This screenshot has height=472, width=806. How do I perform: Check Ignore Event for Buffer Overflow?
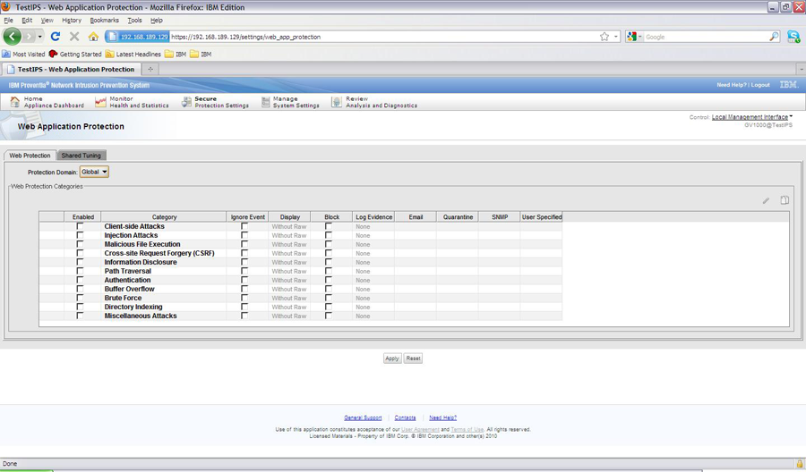point(244,289)
